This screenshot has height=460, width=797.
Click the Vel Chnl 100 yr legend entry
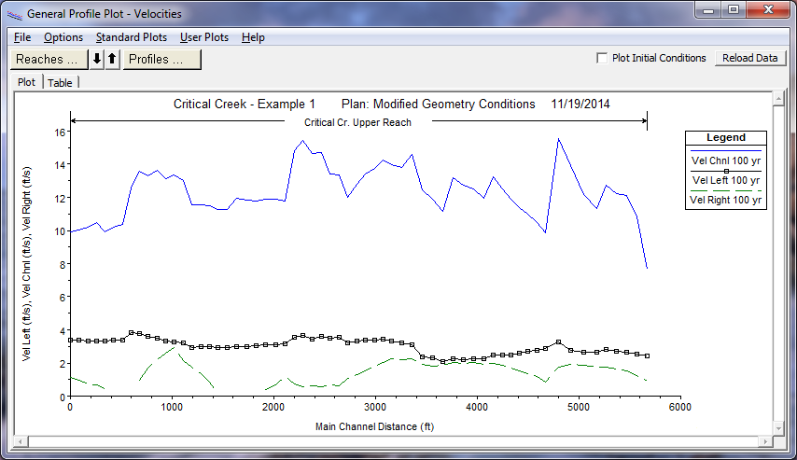725,160
